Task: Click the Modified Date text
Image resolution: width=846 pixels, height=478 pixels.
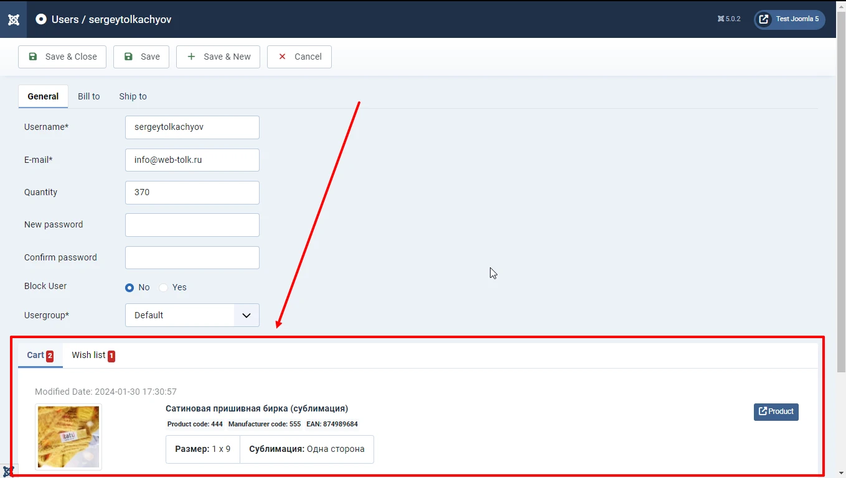Action: click(106, 392)
